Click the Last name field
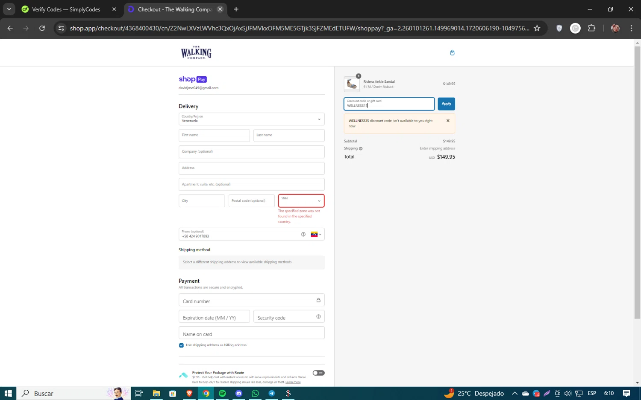Viewport: 641px width, 400px height. click(x=289, y=135)
